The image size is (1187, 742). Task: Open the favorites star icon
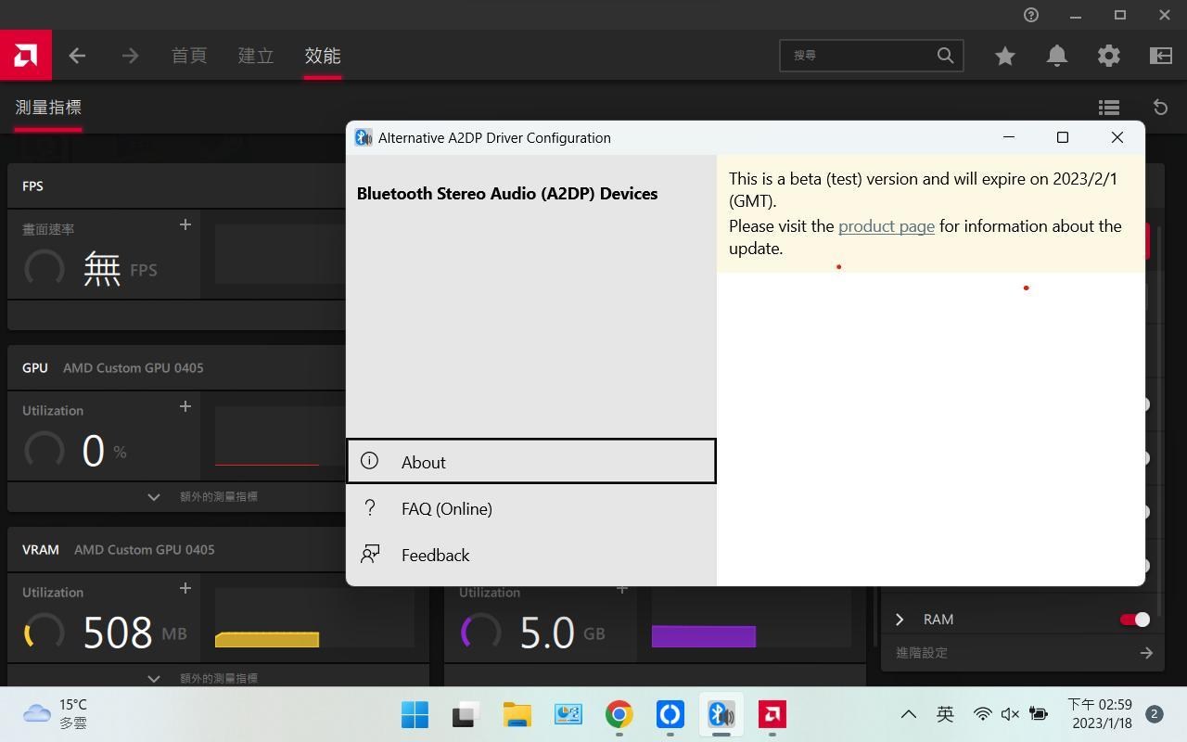pyautogui.click(x=1004, y=56)
